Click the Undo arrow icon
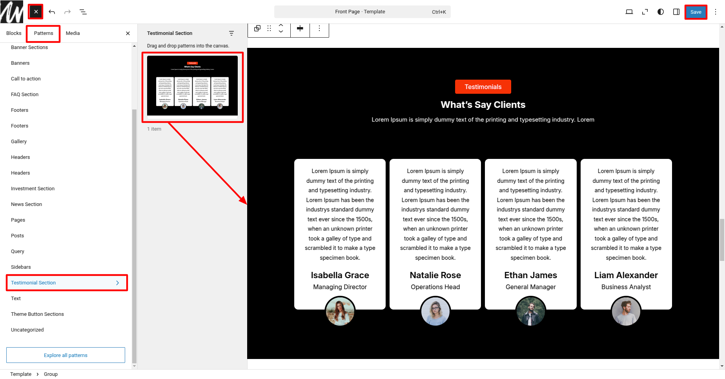Screen dimensions: 725x379 (52, 12)
